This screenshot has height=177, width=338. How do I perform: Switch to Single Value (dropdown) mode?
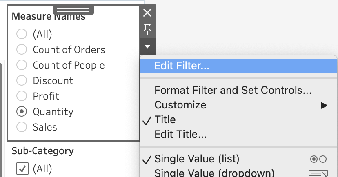pos(214,173)
